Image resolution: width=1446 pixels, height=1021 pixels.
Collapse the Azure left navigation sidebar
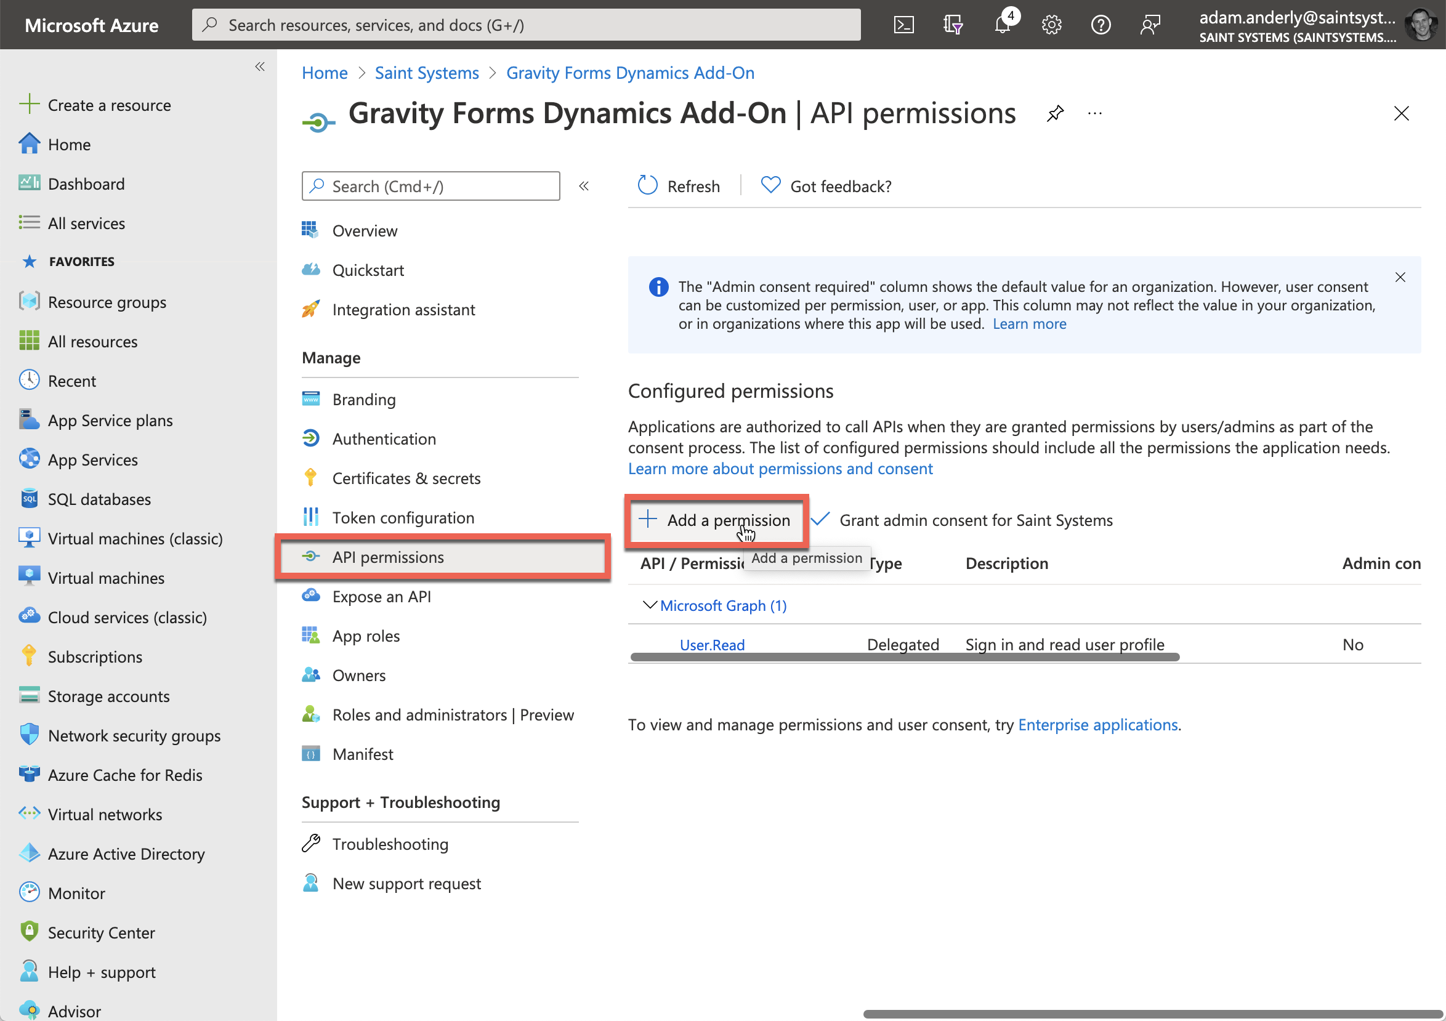click(x=259, y=67)
